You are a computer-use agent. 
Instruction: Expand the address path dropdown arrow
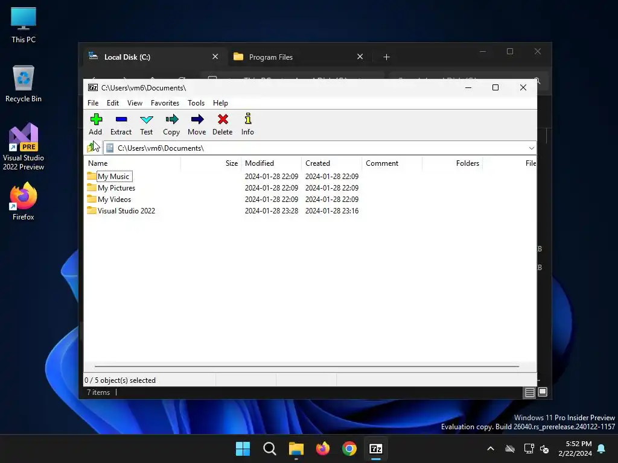[531, 148]
